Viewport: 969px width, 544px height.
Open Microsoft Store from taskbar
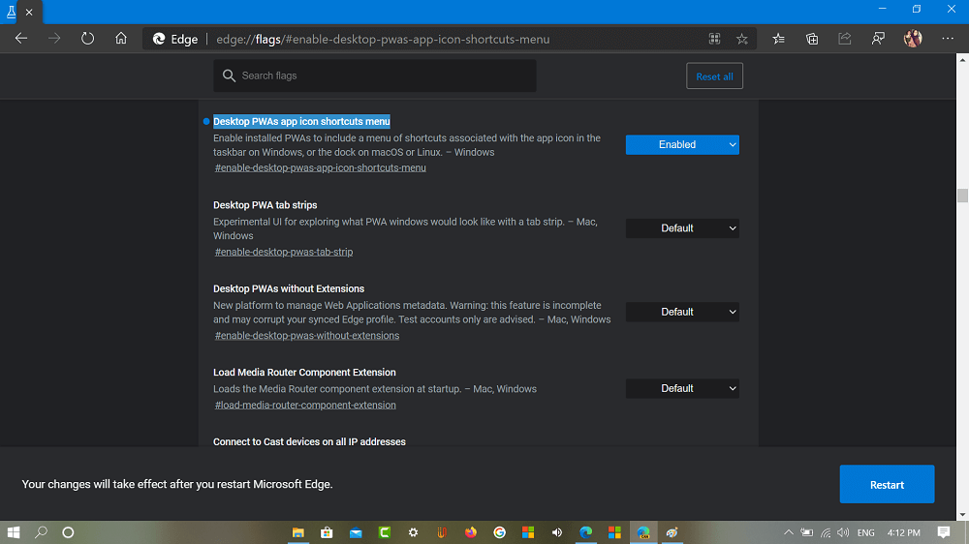[x=327, y=532]
